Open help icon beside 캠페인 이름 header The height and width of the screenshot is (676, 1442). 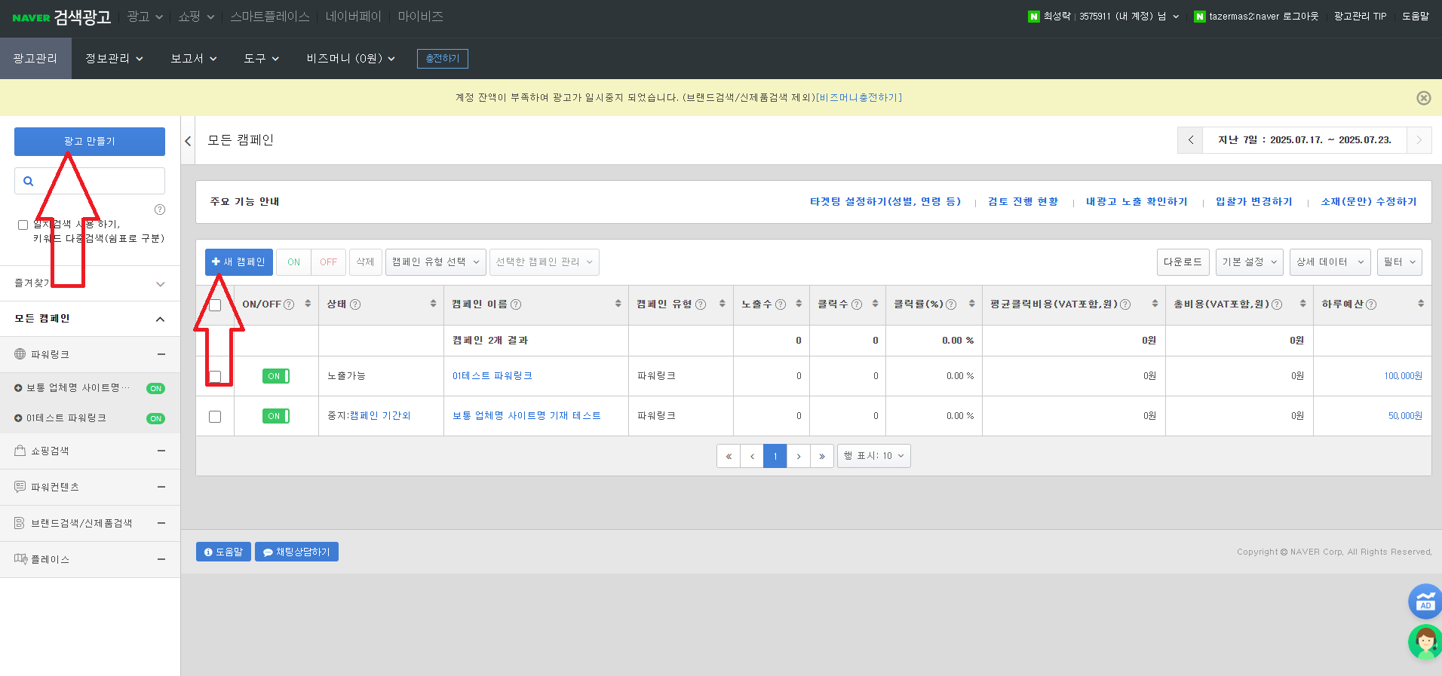click(x=516, y=304)
